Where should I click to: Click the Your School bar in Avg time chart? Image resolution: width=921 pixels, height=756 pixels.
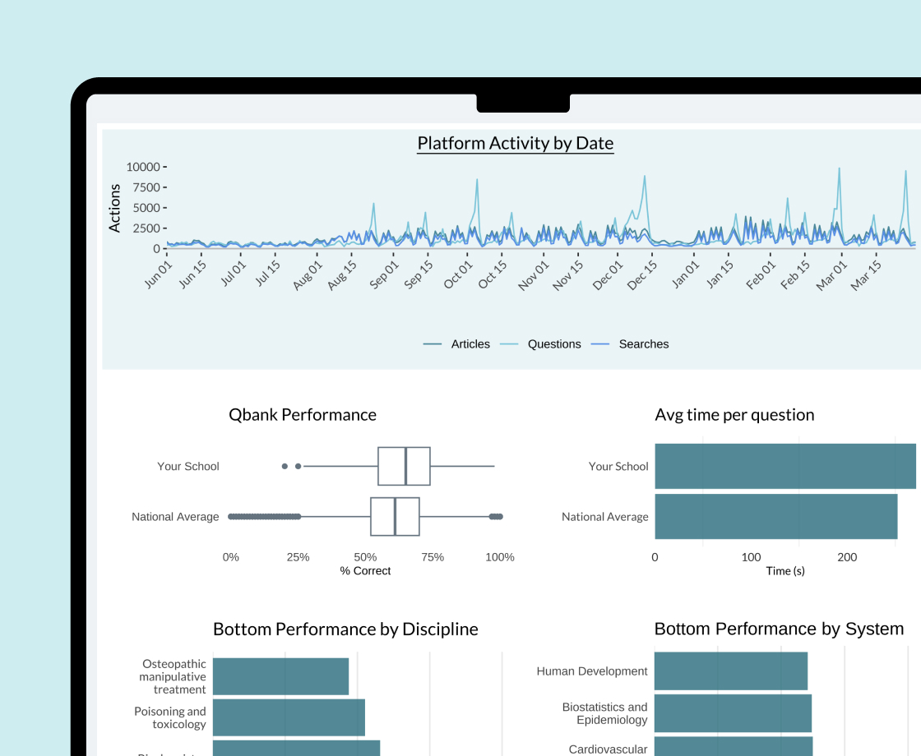coord(785,466)
